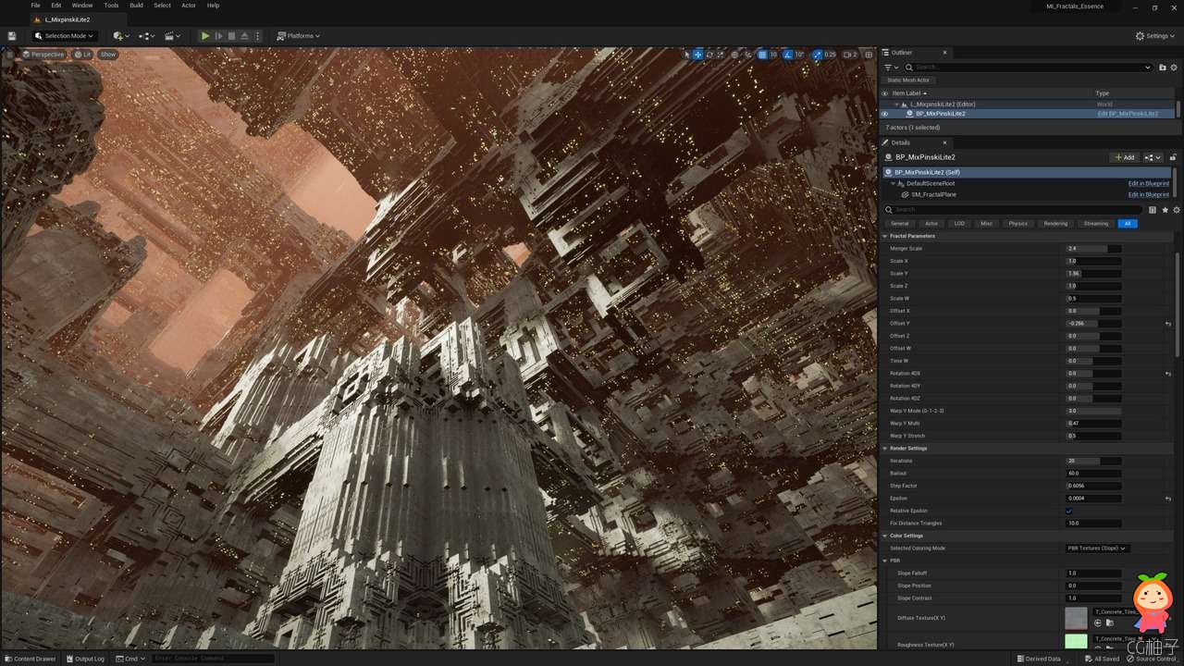Open the Tools menu
This screenshot has width=1184, height=666.
tap(111, 6)
